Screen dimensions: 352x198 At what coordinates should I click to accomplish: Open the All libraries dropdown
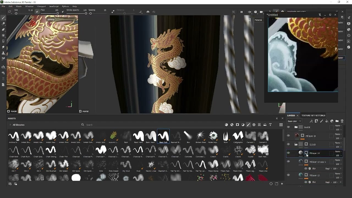pyautogui.click(x=19, y=125)
